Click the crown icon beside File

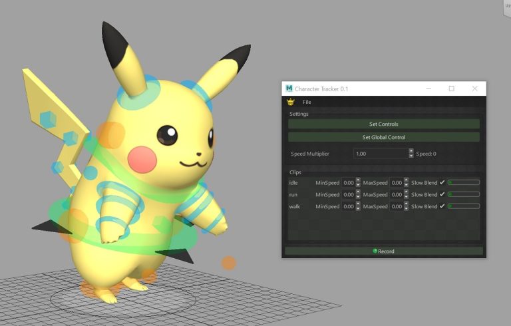tap(290, 102)
